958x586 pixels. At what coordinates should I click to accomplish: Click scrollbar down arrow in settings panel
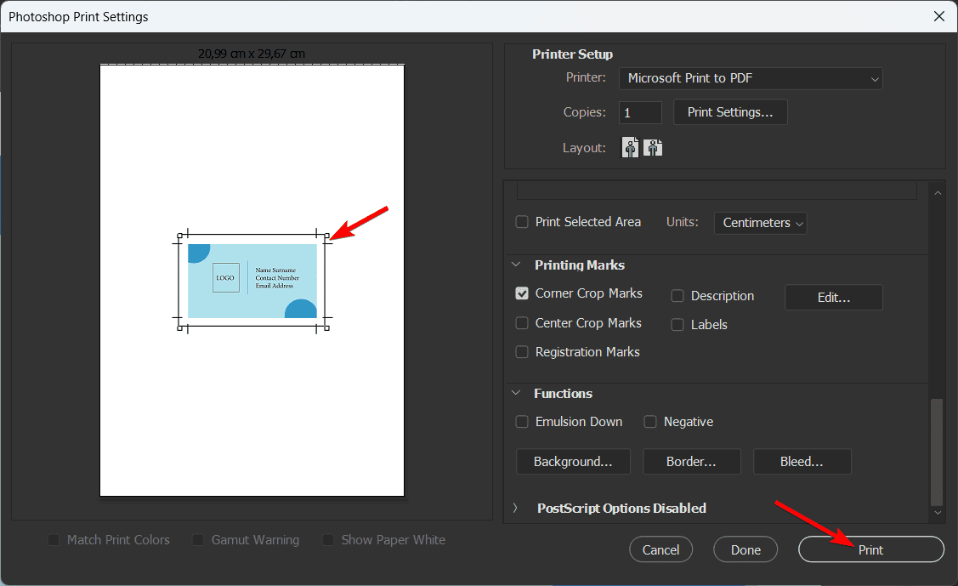[x=938, y=513]
